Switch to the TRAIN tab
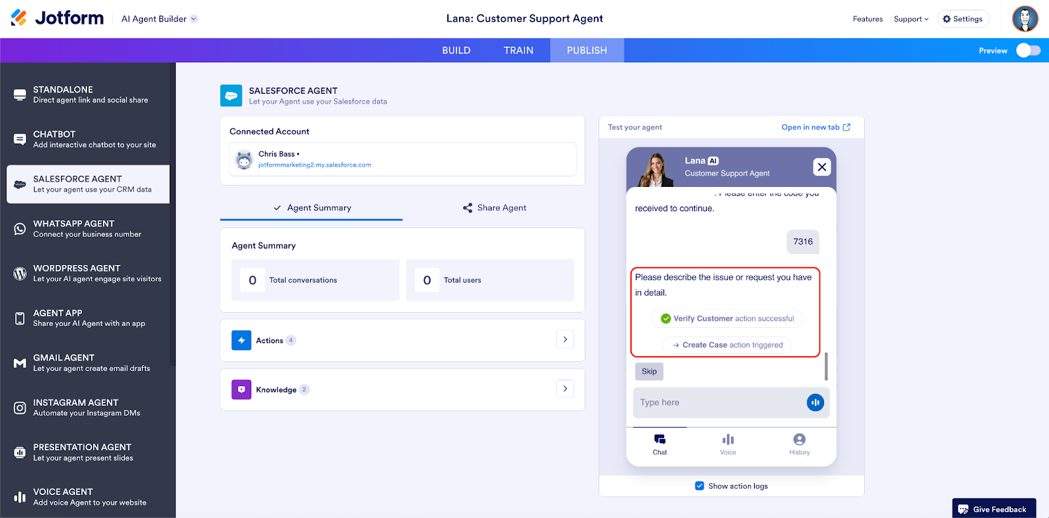The height and width of the screenshot is (518, 1049). [x=519, y=50]
